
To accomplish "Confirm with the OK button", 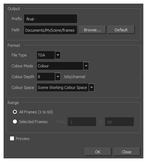I will [98, 152].
